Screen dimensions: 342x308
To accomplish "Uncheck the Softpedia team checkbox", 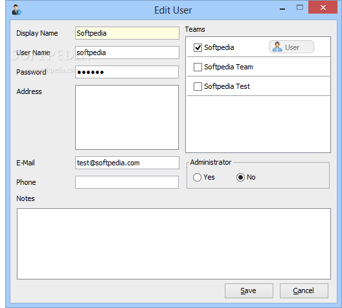I will point(198,47).
